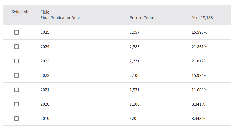Click the Final Publication Year column header

[60, 18]
